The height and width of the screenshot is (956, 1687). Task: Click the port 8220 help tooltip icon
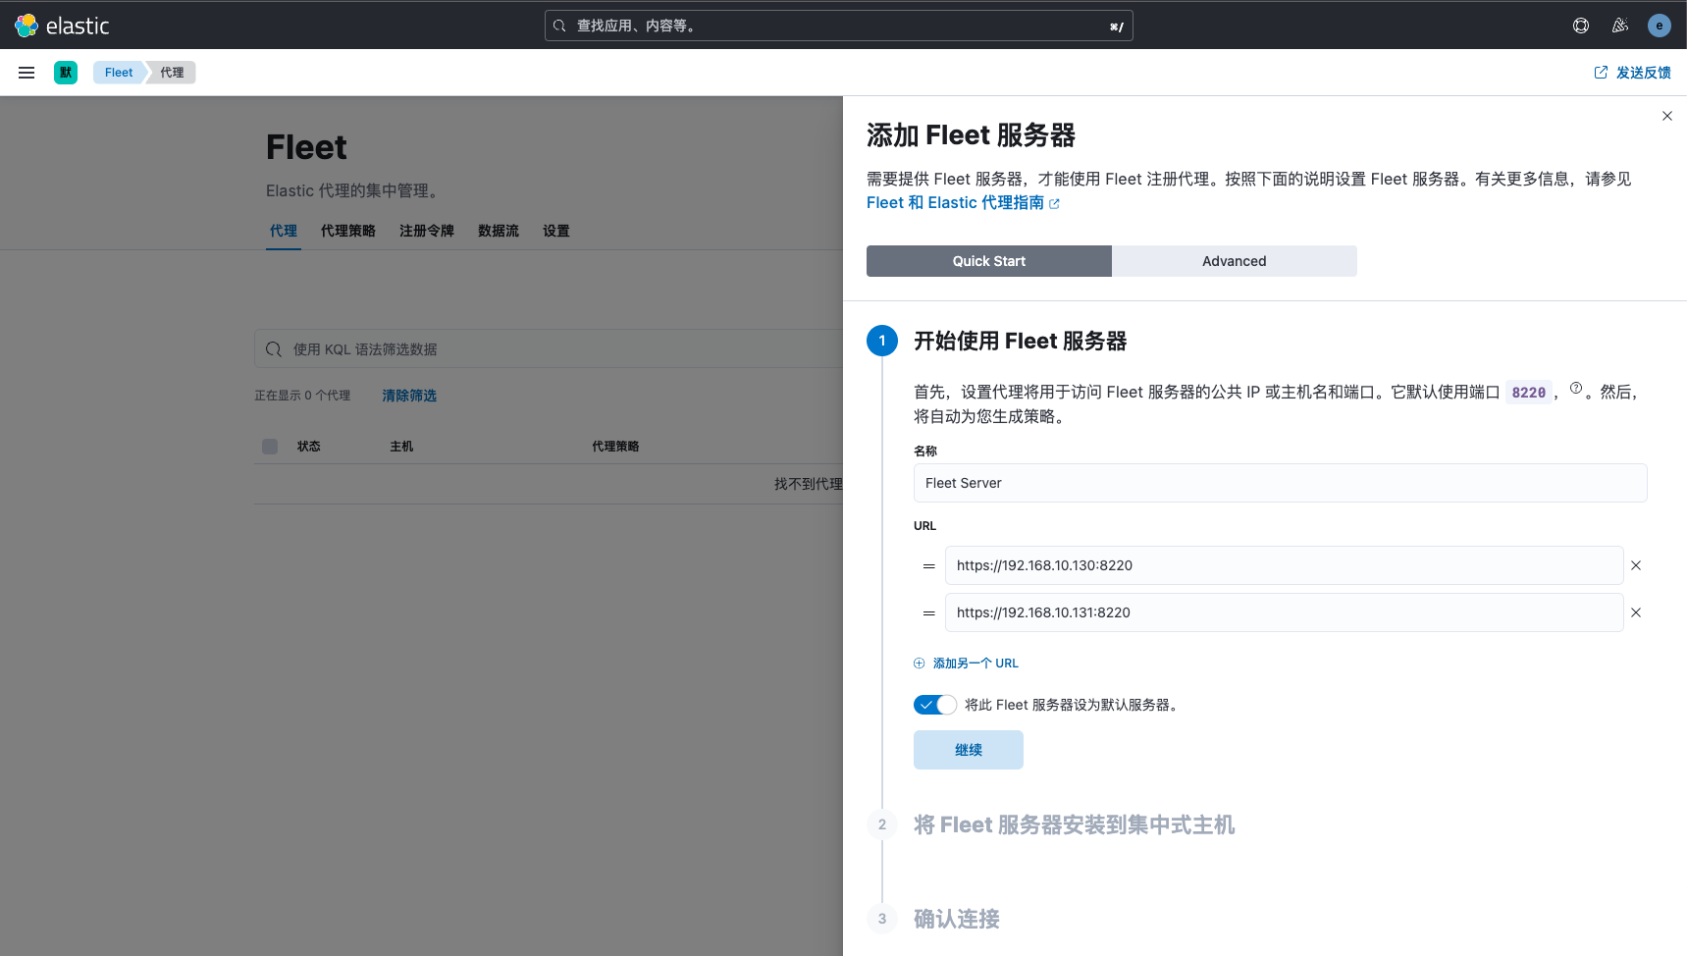1576,389
